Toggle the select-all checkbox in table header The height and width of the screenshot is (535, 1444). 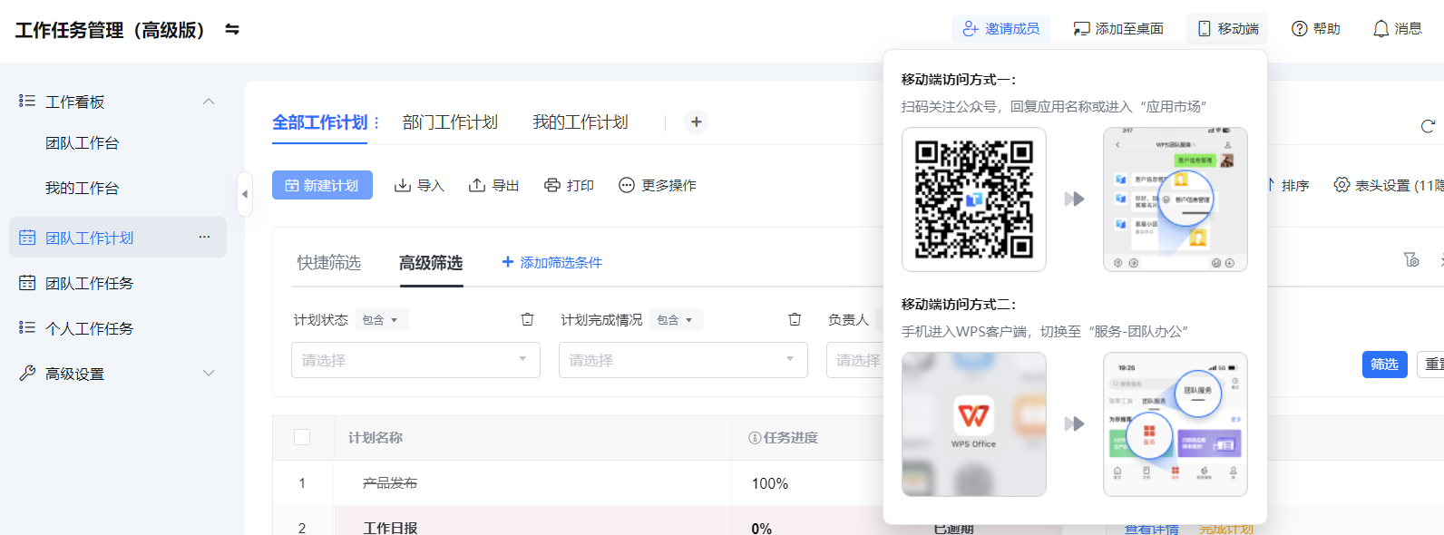(302, 437)
